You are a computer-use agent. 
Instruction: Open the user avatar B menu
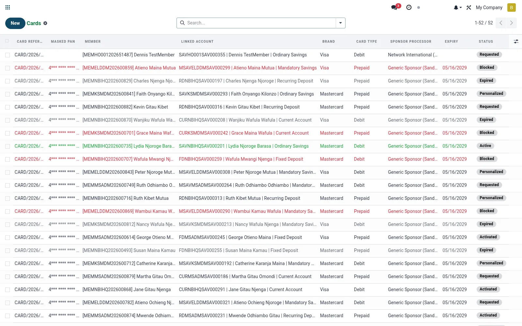(512, 7)
